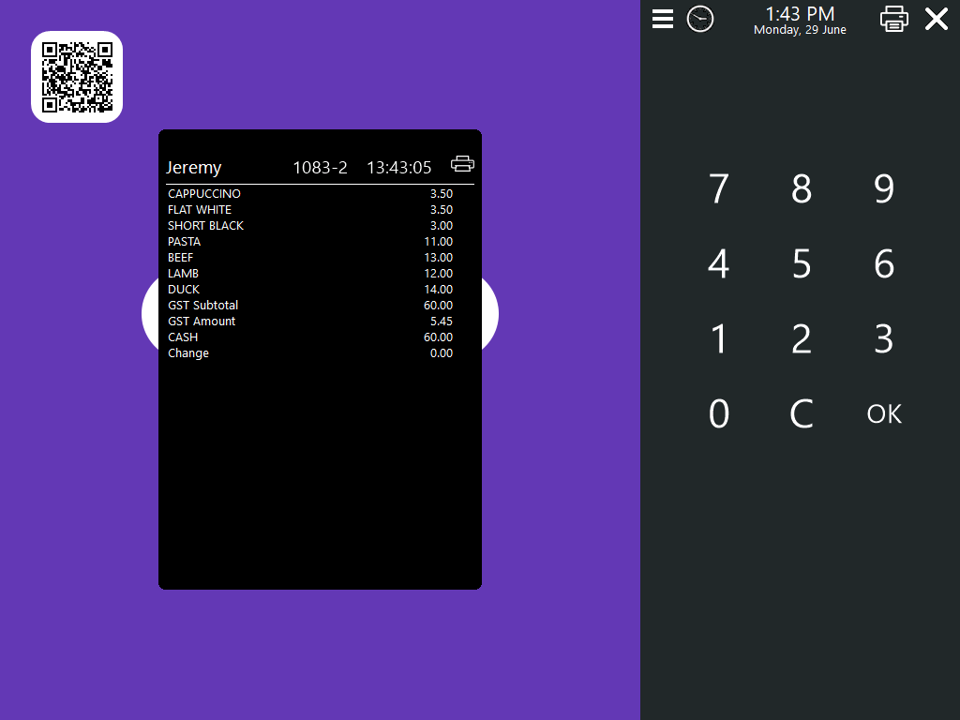Screen dimensions: 960x720
Task: Select the PASTA receipt line
Action: click(x=310, y=241)
